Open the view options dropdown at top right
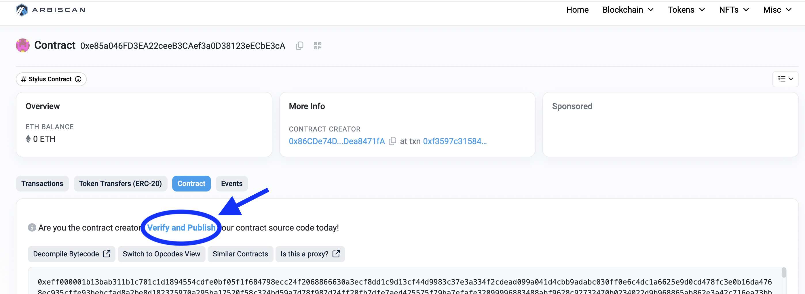 pyautogui.click(x=785, y=79)
